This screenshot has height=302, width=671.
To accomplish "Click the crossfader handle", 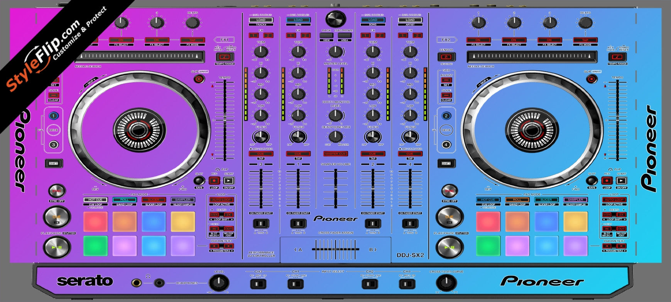I will coord(336,249).
